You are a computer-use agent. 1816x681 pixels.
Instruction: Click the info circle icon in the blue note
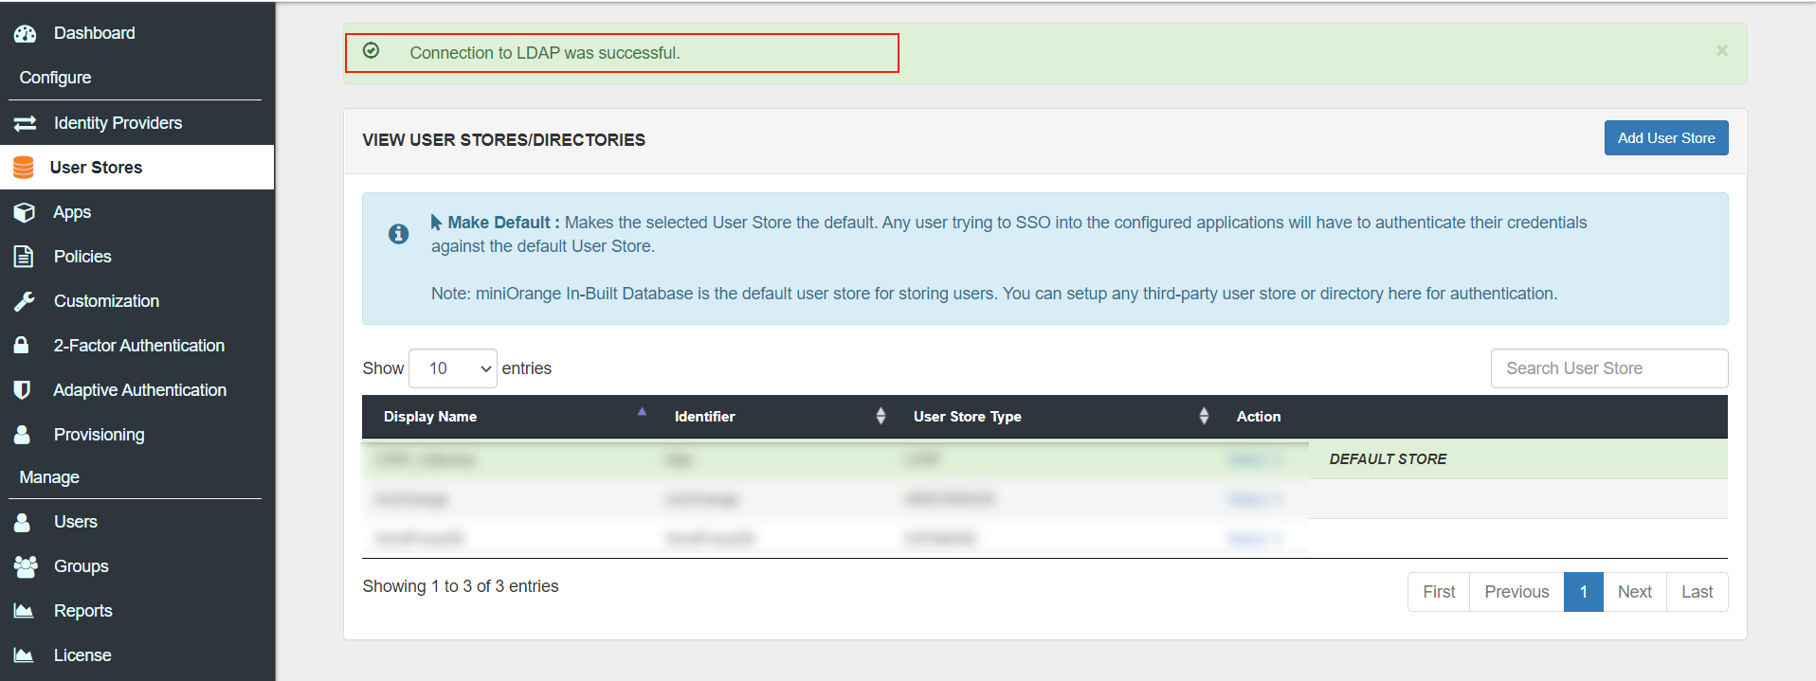pos(399,234)
